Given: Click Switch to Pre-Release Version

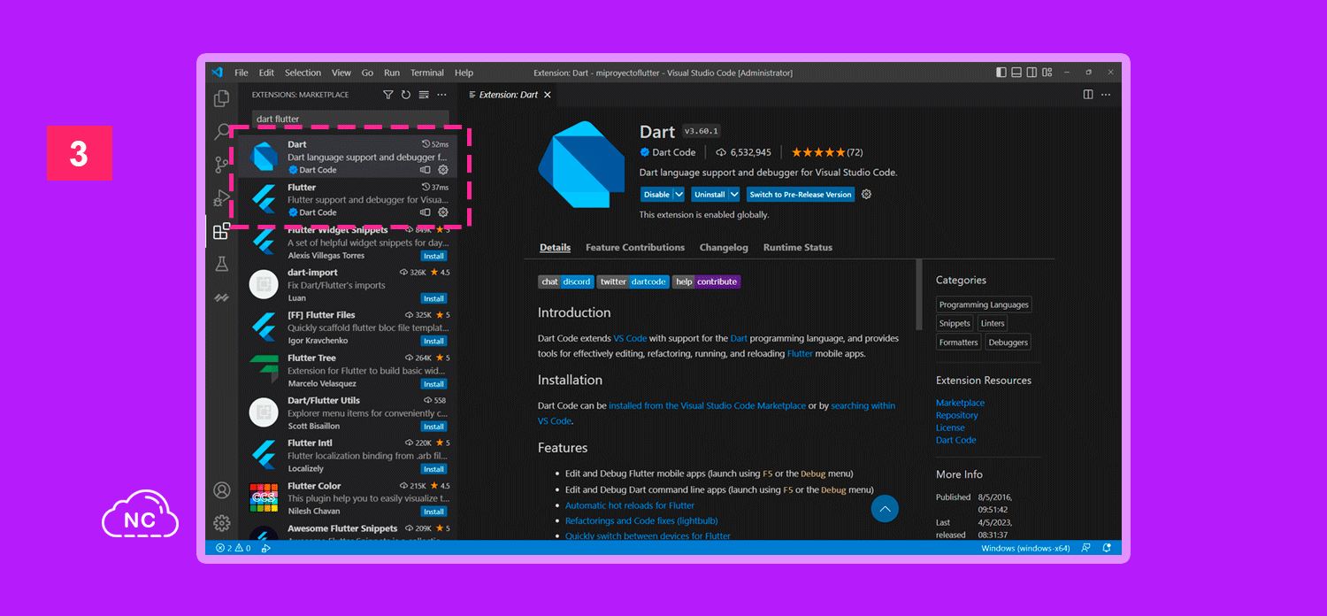Looking at the screenshot, I should pyautogui.click(x=801, y=195).
